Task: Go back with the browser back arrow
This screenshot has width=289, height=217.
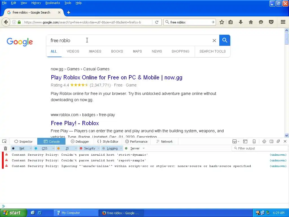Action: [6, 22]
